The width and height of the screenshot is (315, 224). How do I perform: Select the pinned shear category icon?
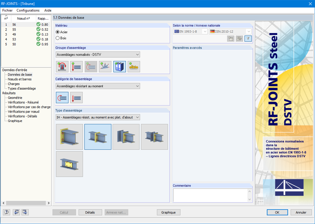pos(76,98)
